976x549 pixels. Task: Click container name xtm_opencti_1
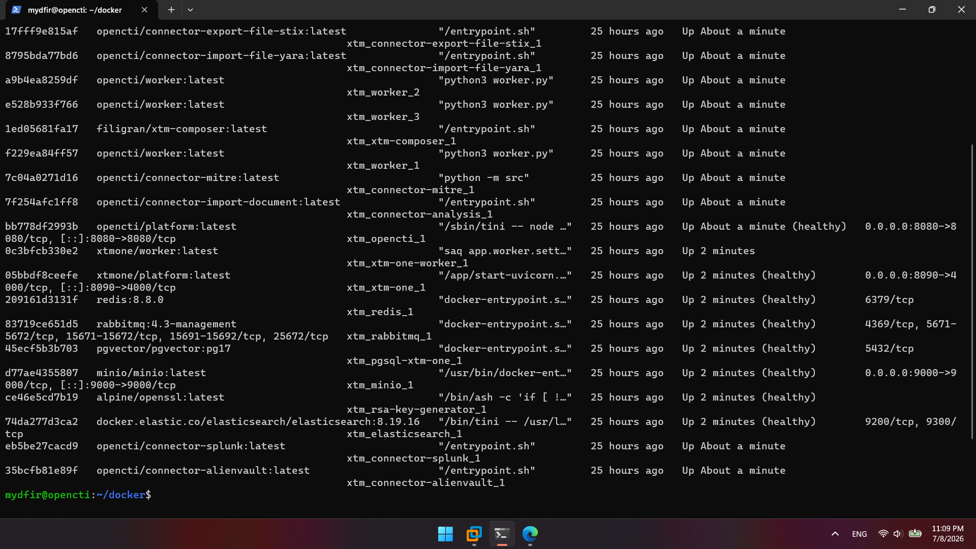tap(386, 238)
